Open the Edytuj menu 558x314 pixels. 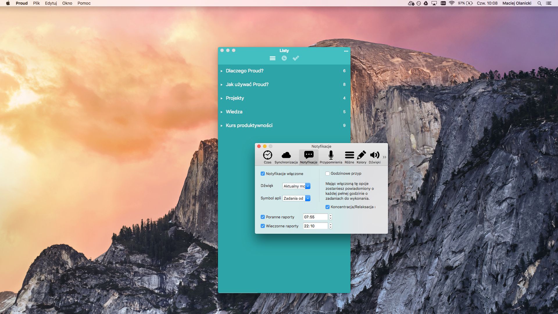[51, 3]
